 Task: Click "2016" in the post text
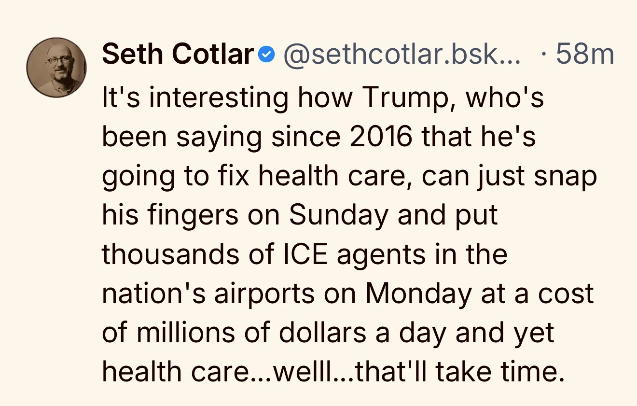pyautogui.click(x=381, y=137)
